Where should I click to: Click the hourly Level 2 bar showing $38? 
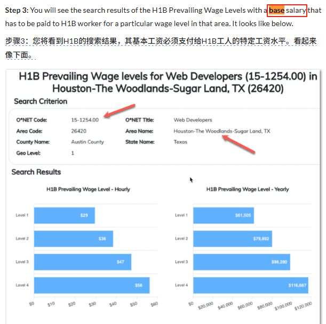(x=74, y=239)
